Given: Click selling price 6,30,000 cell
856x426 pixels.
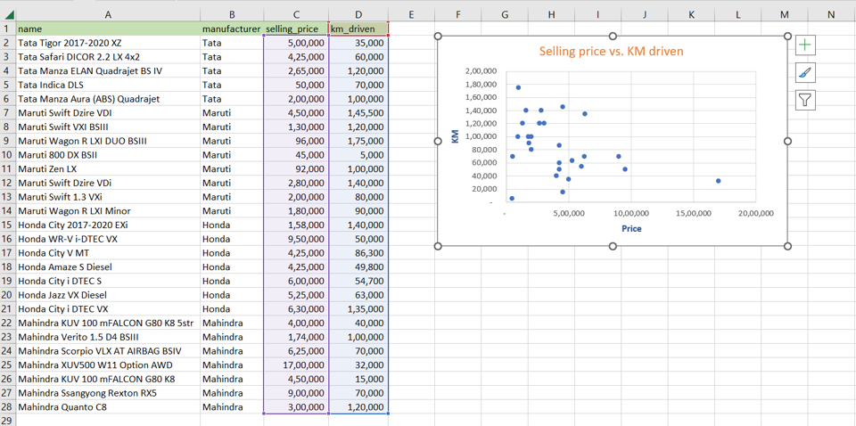Looking at the screenshot, I should click(295, 309).
